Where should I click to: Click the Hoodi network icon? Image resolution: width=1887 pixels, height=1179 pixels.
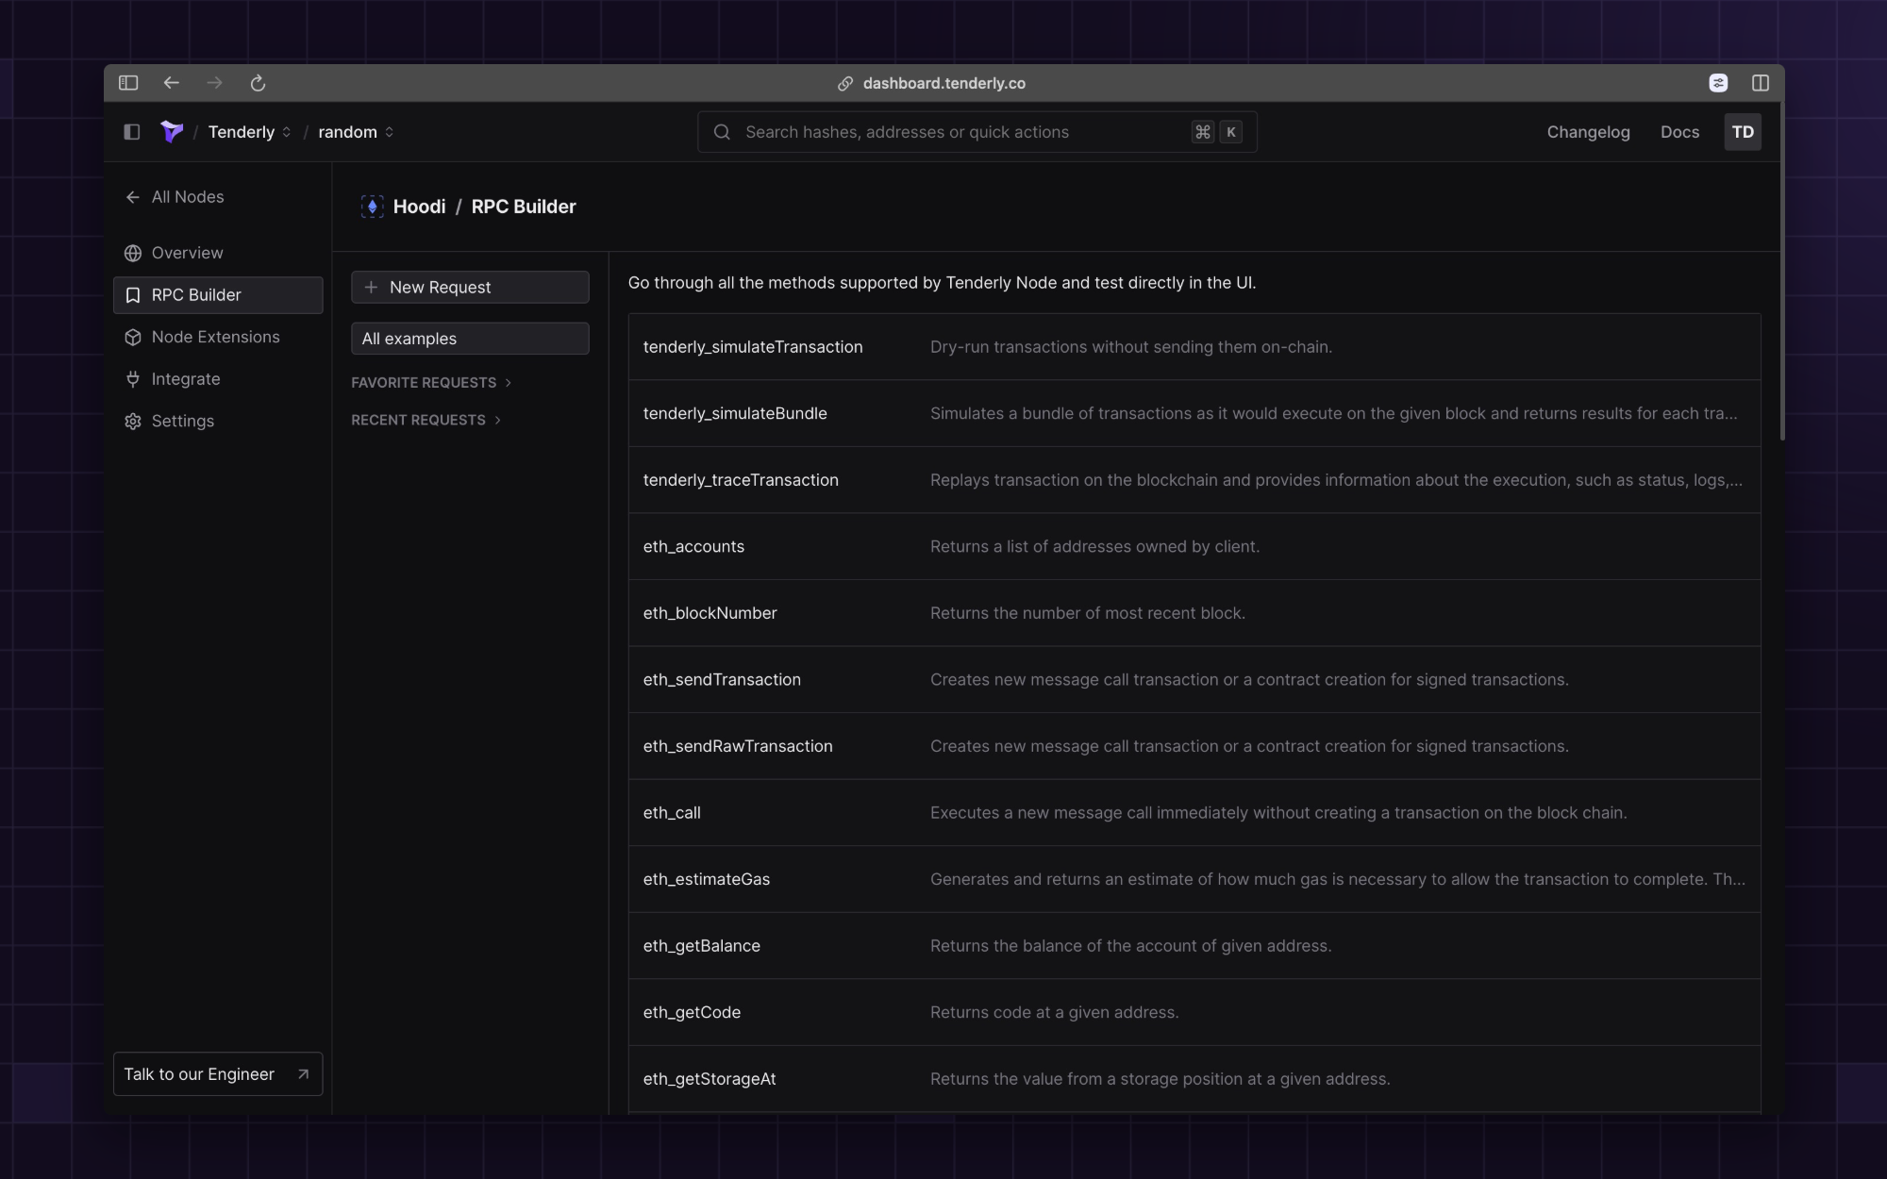click(x=372, y=207)
